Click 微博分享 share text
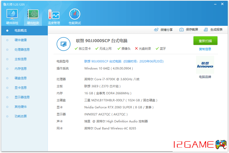Image resolution: width=229 pixels, height=153 pixels. [167, 30]
